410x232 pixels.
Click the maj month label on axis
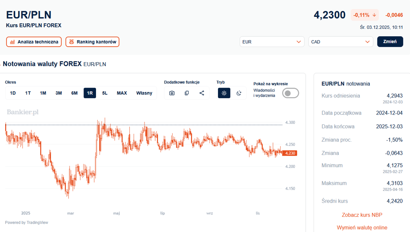116,213
